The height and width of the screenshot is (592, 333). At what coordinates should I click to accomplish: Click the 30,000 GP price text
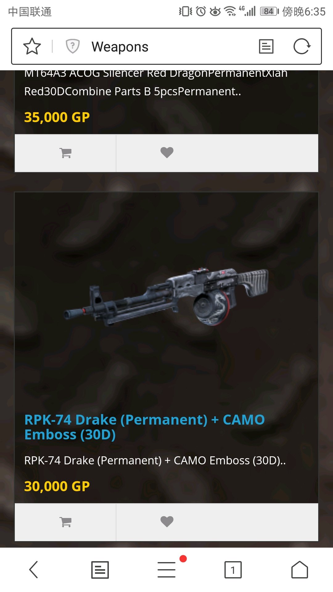point(57,486)
